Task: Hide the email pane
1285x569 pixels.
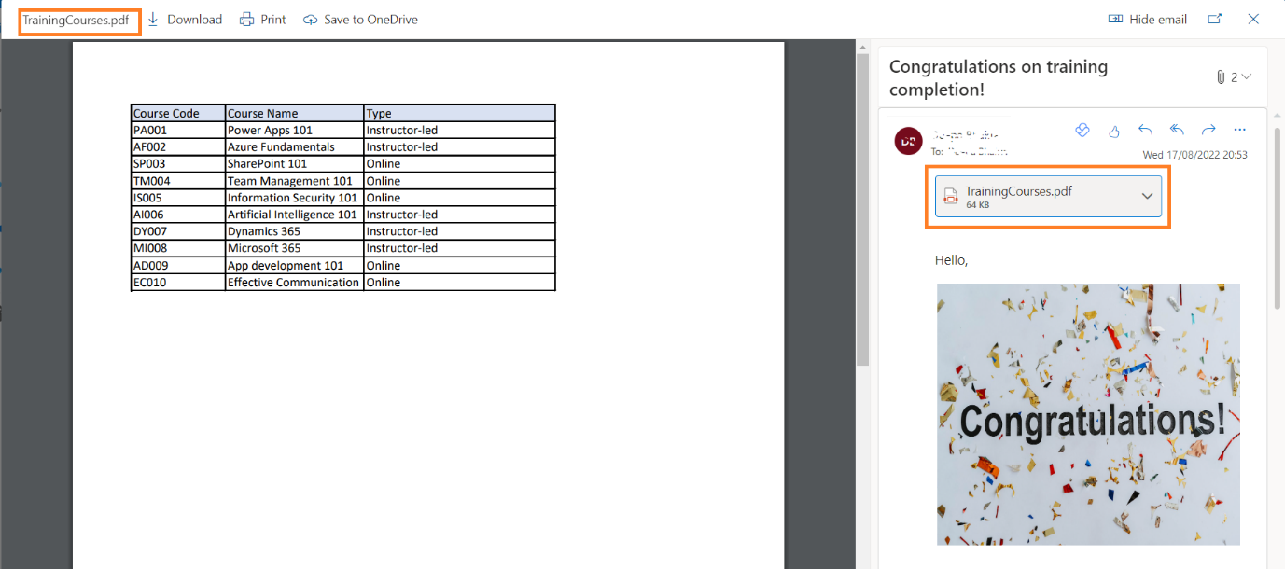Action: 1147,20
